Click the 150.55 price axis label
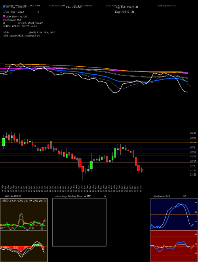This screenshot has width=198, height=262. pyautogui.click(x=193, y=138)
